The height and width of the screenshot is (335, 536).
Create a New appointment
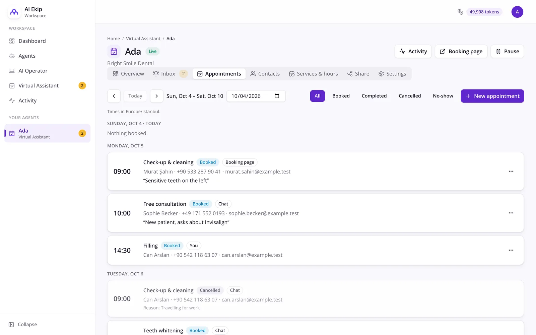492,96
